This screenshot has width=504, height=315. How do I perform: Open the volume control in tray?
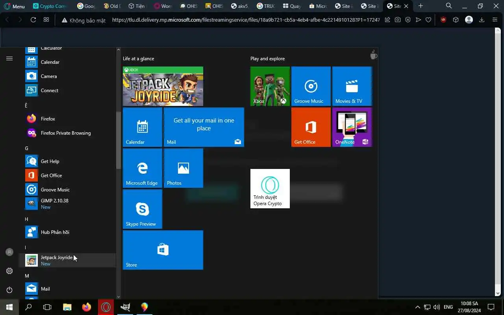click(x=437, y=307)
